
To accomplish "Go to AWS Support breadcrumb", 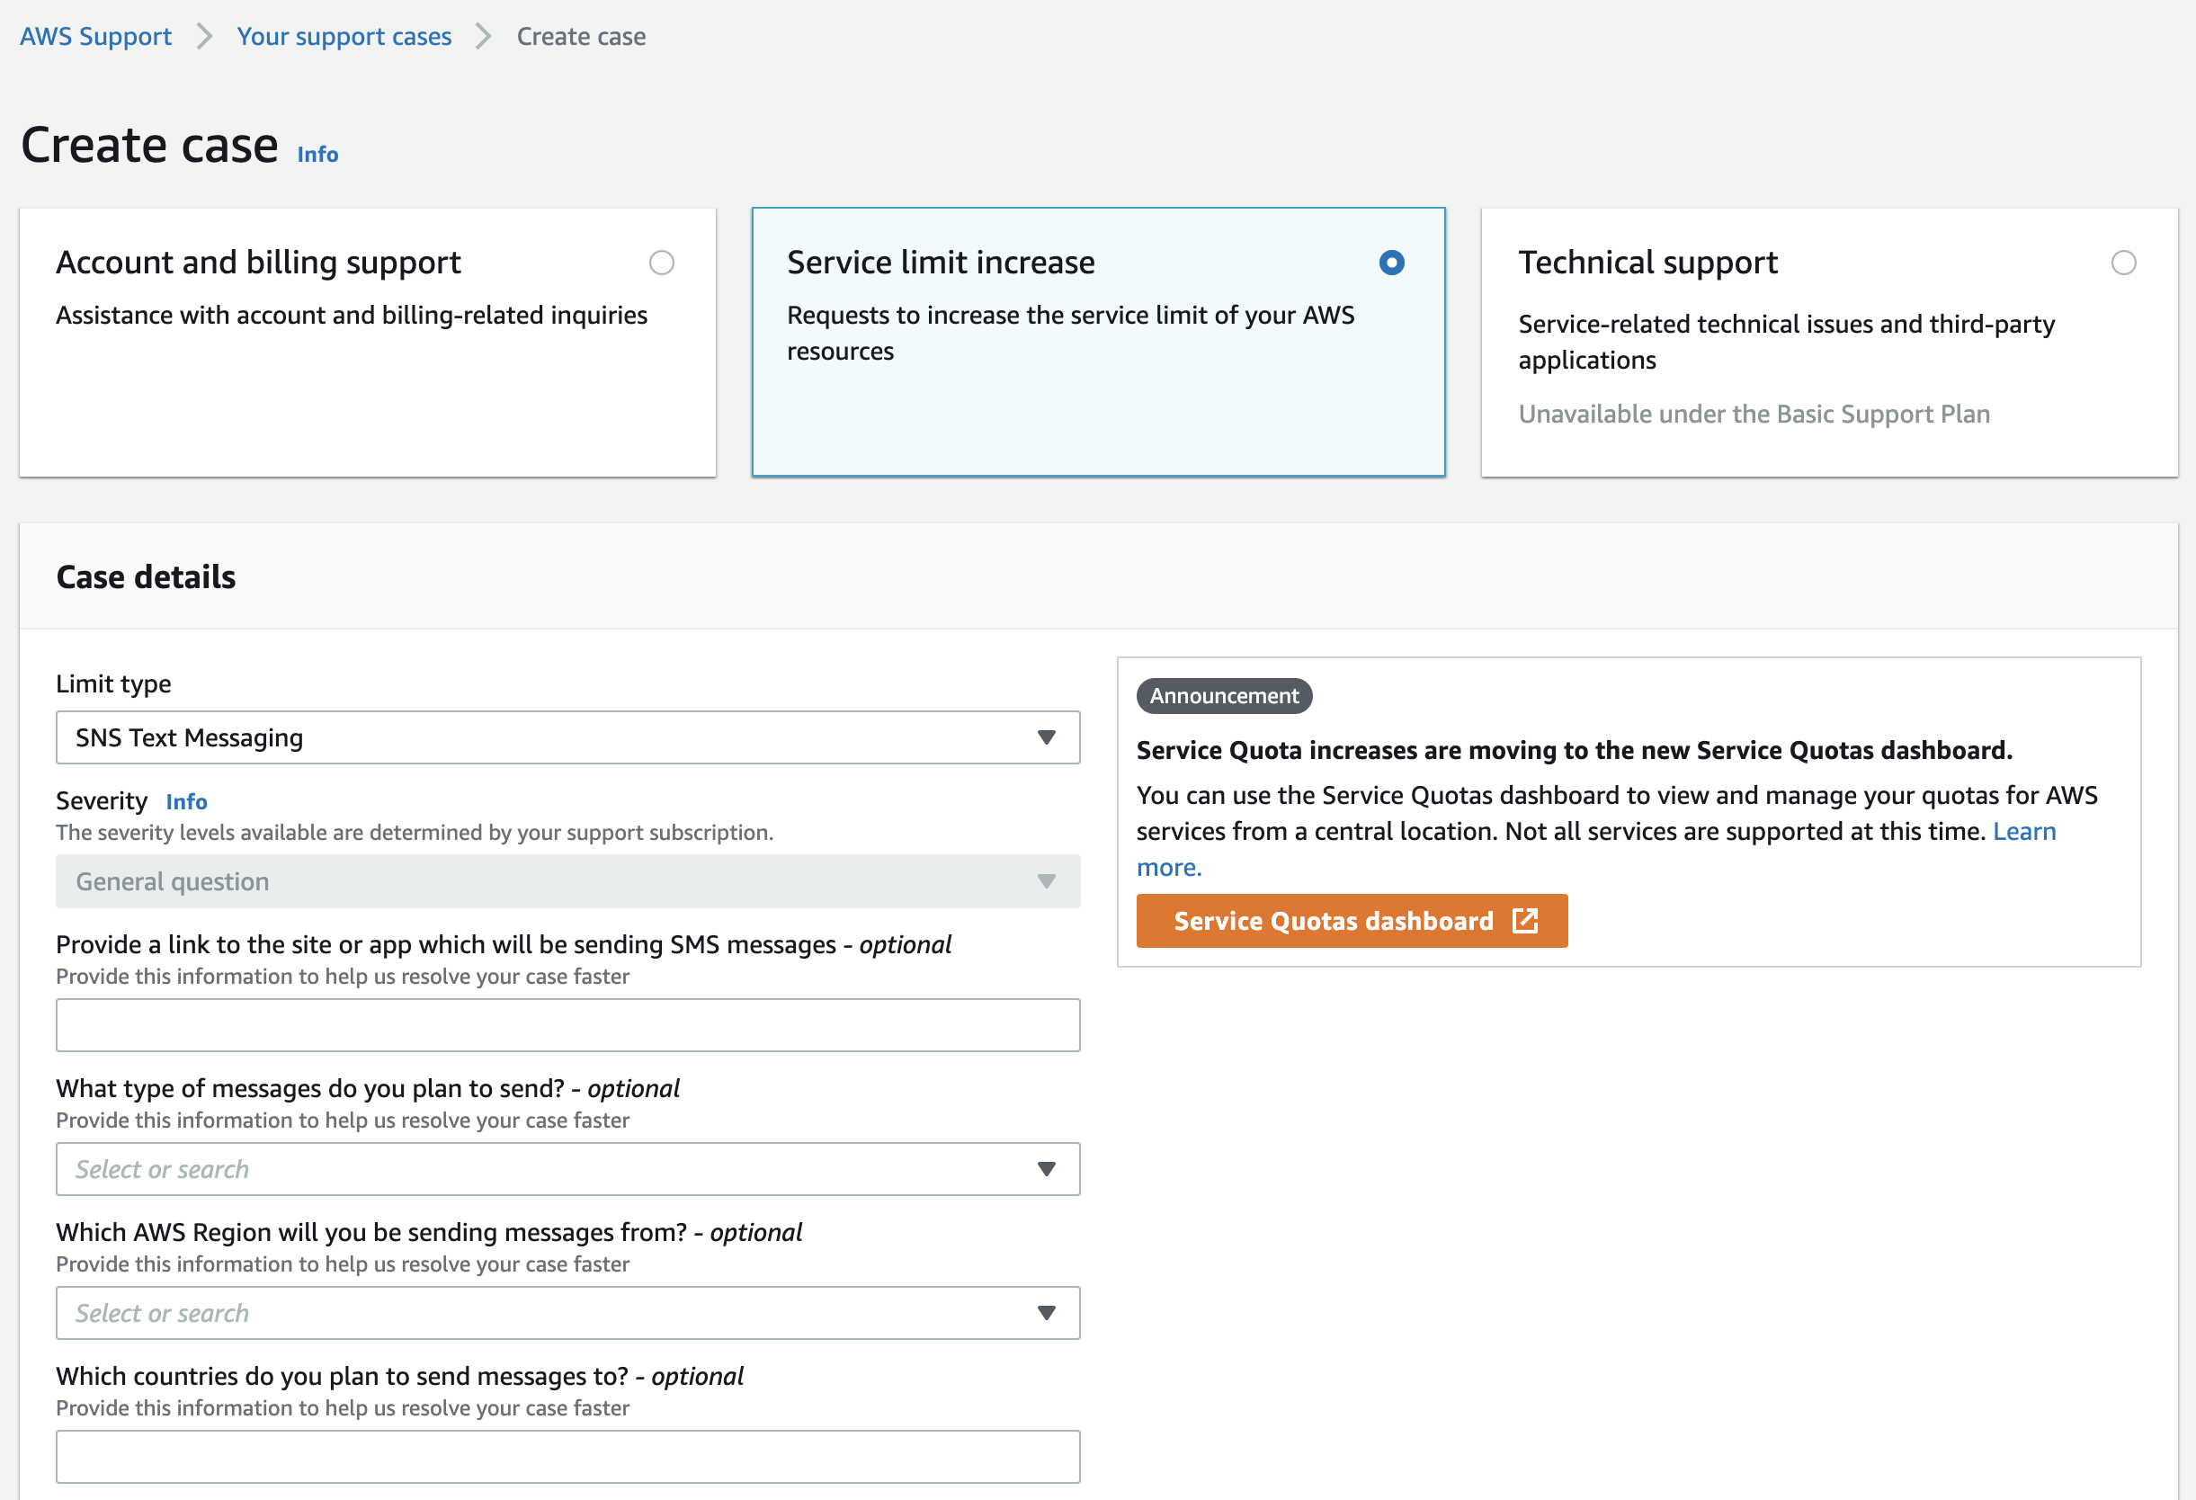I will pos(95,36).
